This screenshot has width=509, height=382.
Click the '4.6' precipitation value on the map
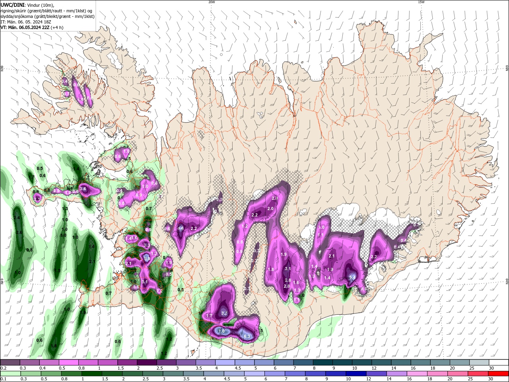click(181, 228)
